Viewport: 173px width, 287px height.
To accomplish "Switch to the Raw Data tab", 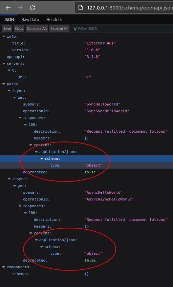I will (30, 20).
